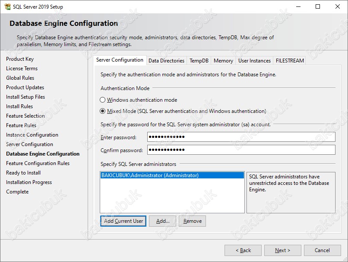Open the User Instances tab

click(254, 61)
